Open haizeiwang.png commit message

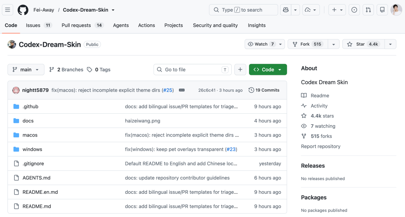click(x=142, y=120)
